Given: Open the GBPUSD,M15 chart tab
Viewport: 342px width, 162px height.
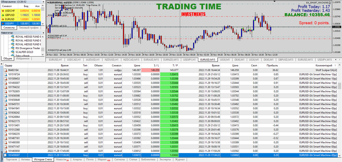Looking at the screenshot, I should click(286, 60).
